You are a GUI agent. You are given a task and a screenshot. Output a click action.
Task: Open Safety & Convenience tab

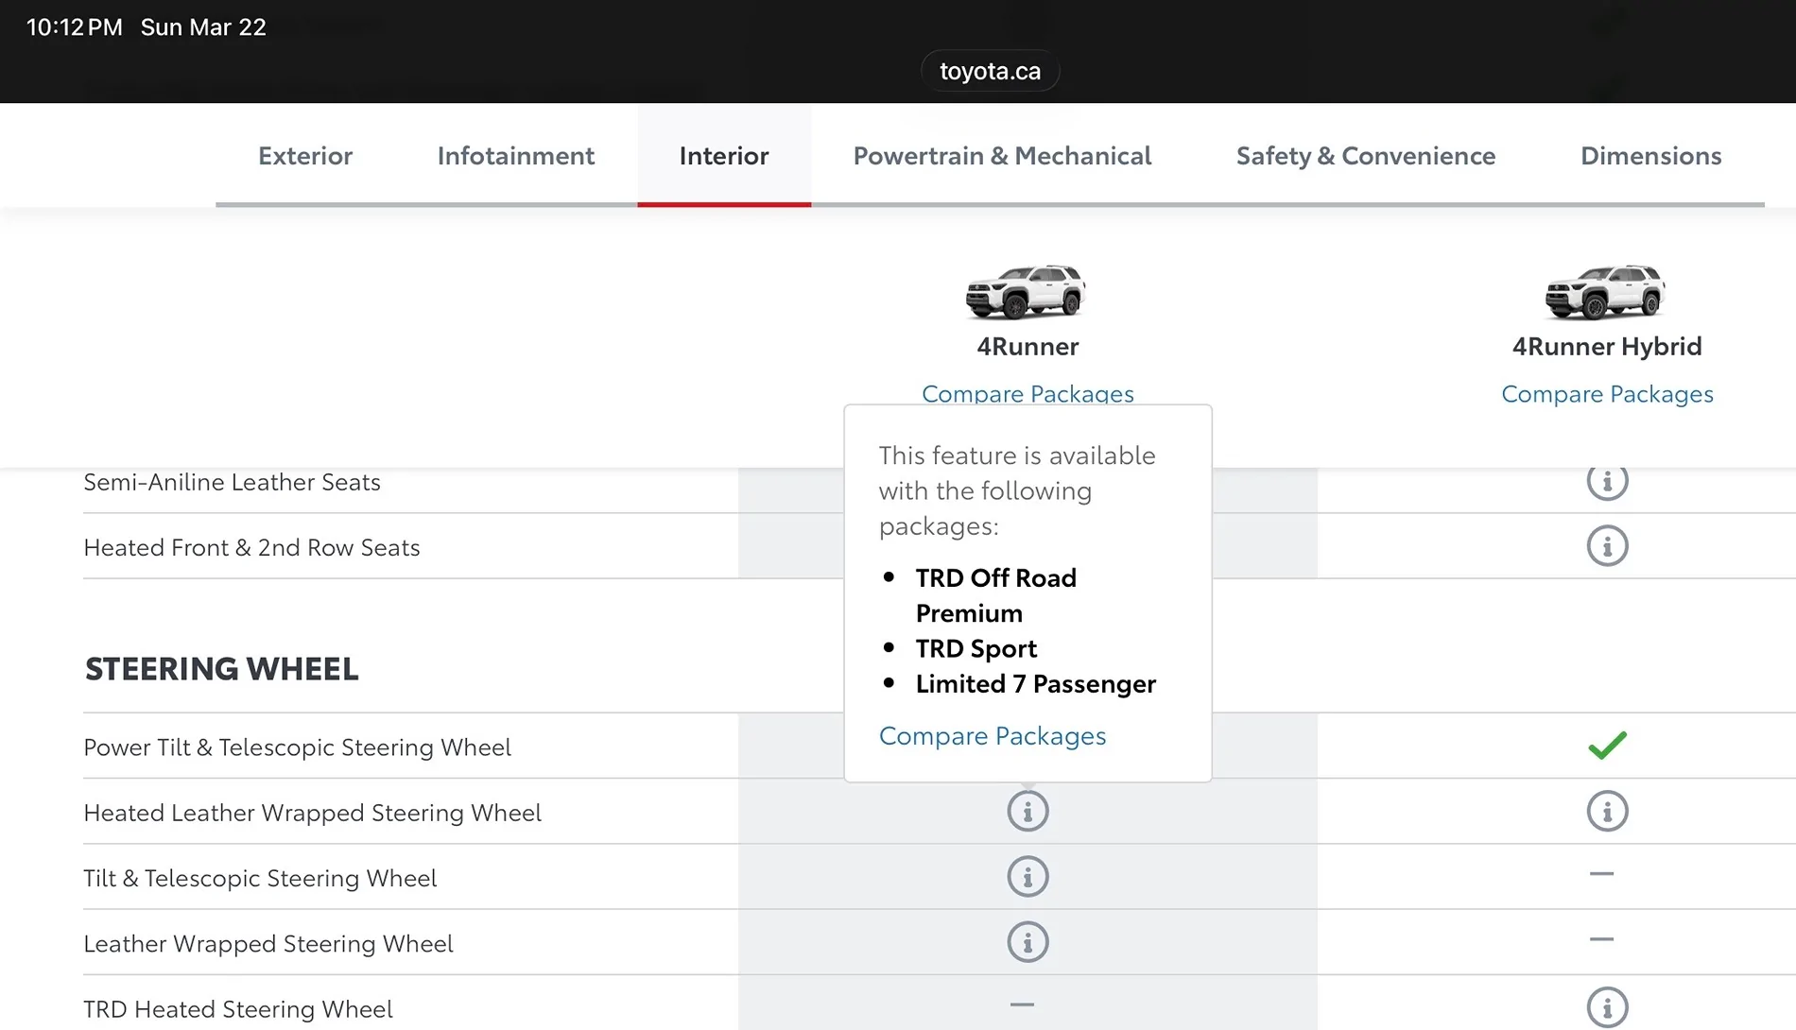pos(1365,156)
